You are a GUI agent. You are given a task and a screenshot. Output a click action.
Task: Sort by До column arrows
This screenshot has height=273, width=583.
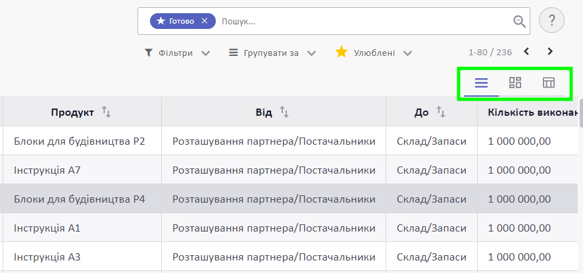coord(441,112)
